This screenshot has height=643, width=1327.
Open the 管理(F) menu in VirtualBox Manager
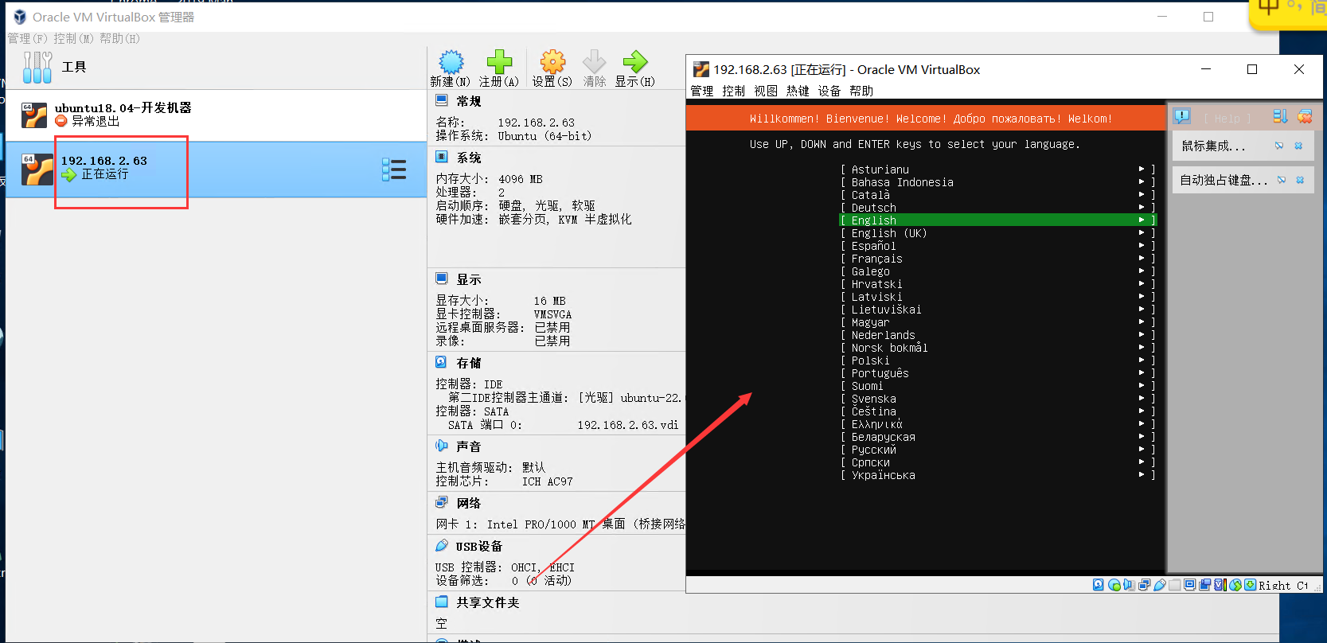[28, 38]
